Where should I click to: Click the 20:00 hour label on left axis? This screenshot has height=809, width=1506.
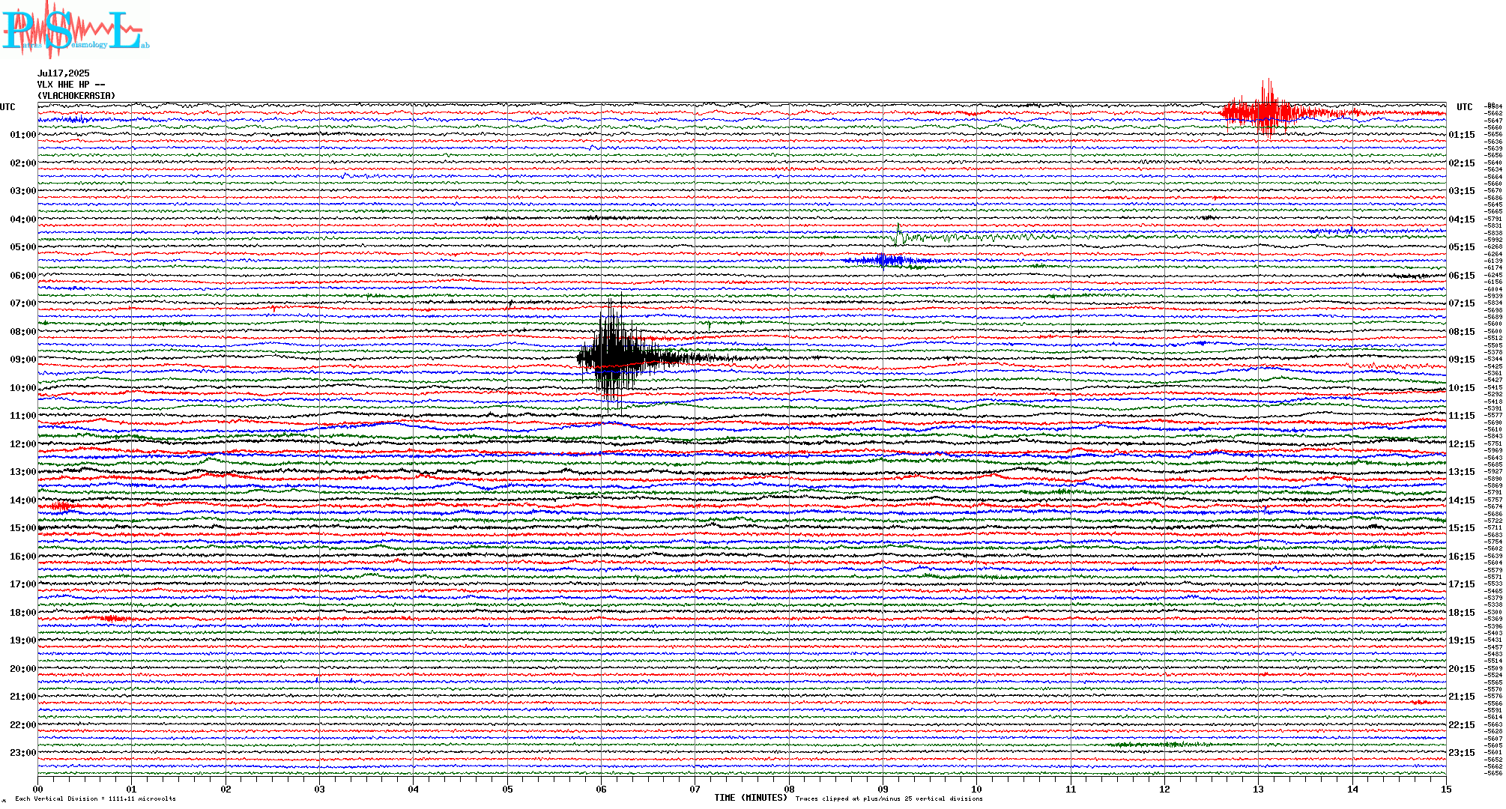(x=22, y=669)
